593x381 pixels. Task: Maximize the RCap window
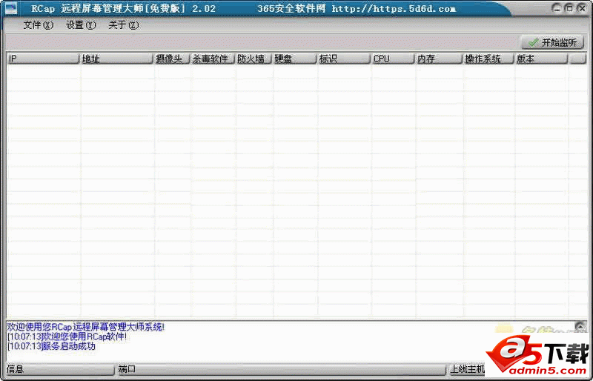click(569, 8)
